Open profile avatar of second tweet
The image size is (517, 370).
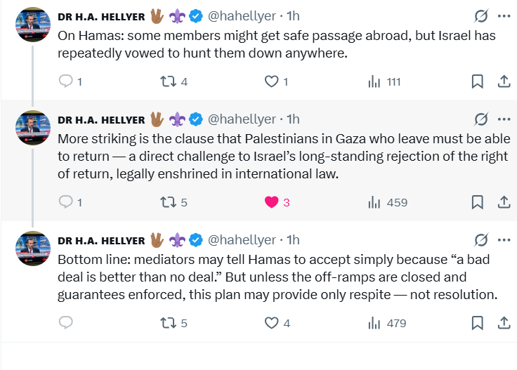click(33, 128)
